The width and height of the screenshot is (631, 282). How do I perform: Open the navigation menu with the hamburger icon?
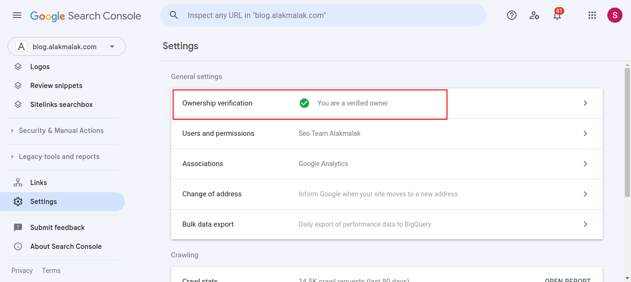point(17,15)
